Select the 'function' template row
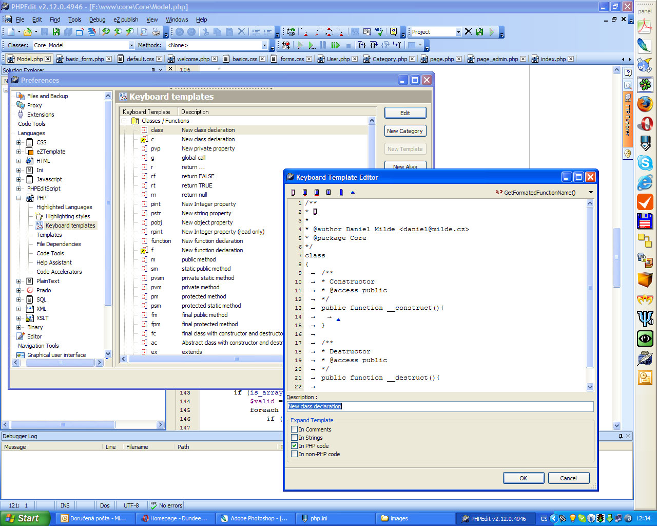The width and height of the screenshot is (657, 526). pos(244,241)
